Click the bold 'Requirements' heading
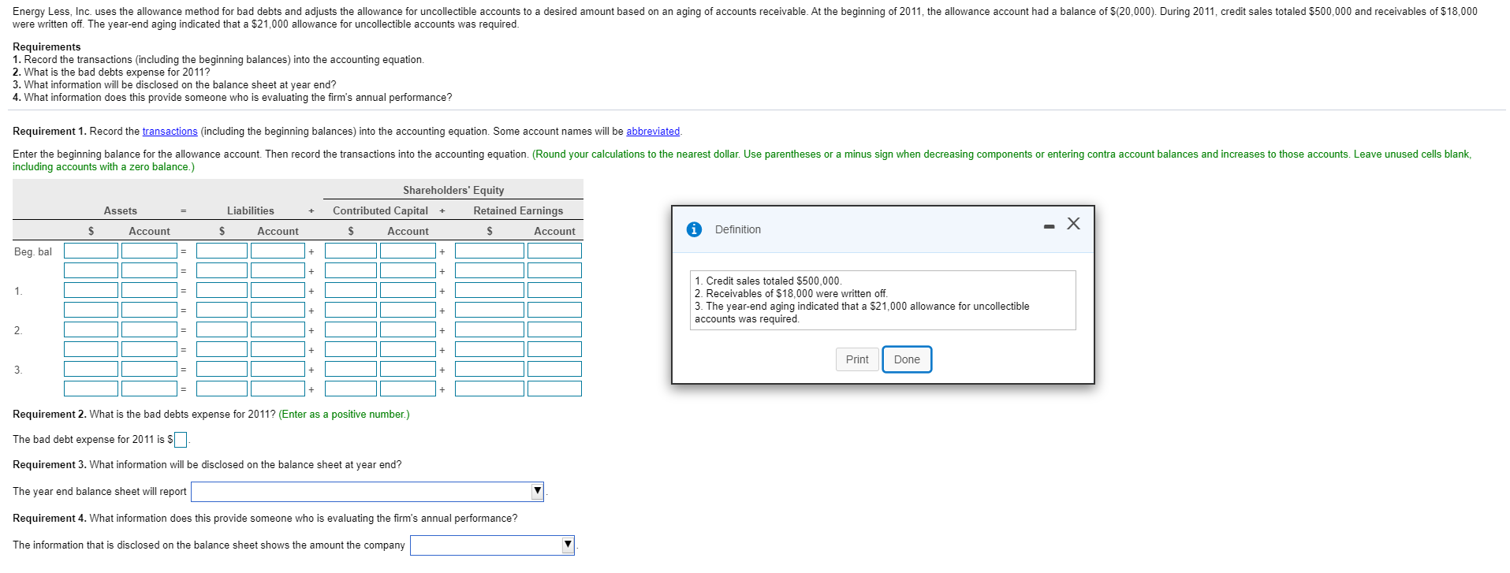Viewport: 1510px width, 573px height. [x=47, y=47]
